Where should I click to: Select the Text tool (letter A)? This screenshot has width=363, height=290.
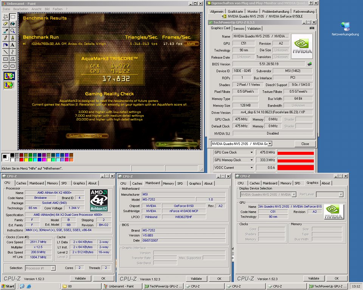[x=13, y=45]
